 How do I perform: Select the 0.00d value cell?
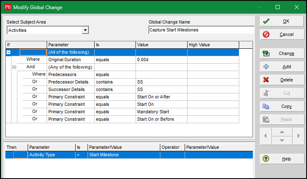[161, 60]
